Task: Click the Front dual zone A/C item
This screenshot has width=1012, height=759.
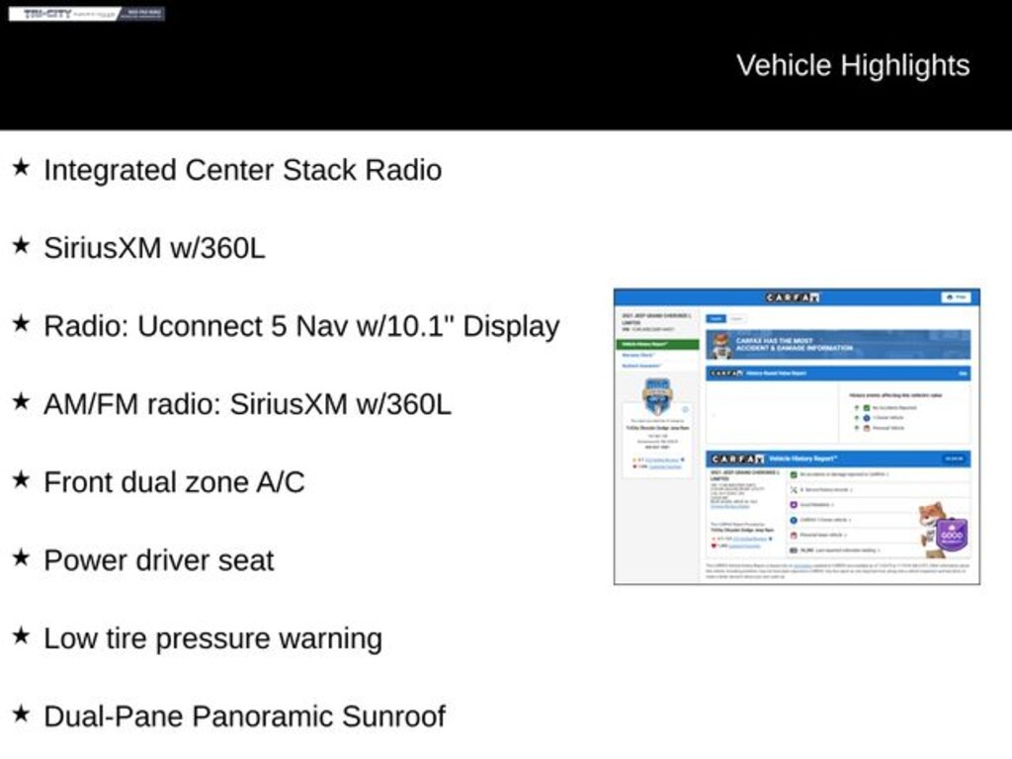Action: click(174, 482)
